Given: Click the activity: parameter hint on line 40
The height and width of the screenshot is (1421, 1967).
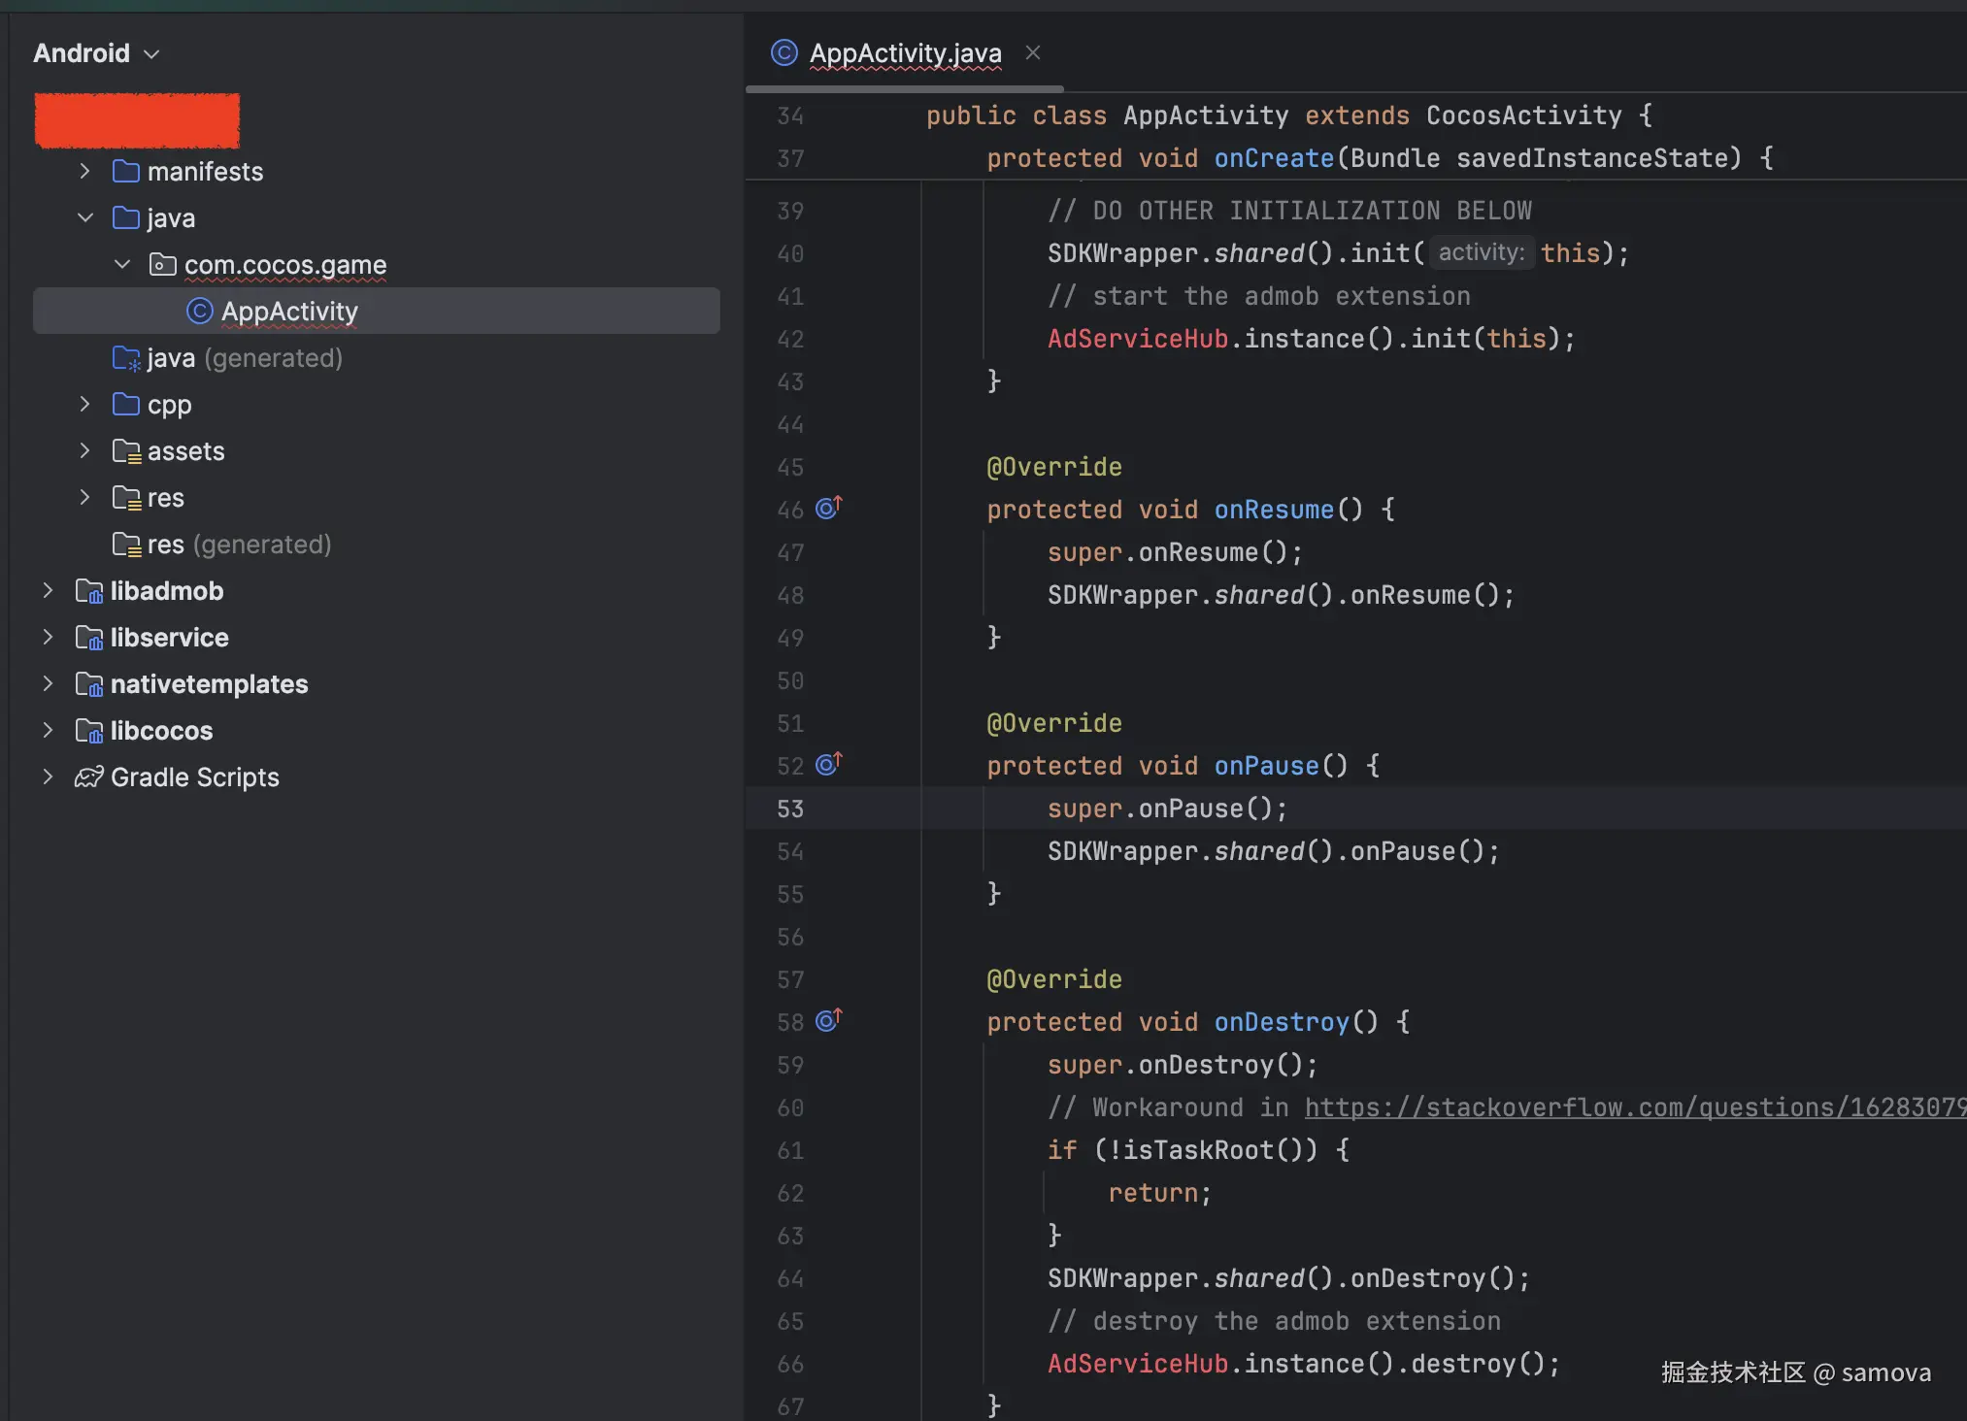Looking at the screenshot, I should coord(1481,253).
